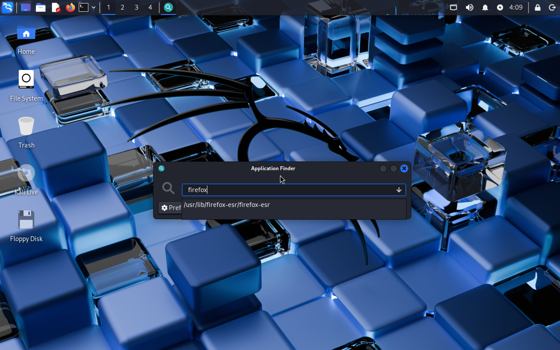Expand Application Finder with the down arrow
Image resolution: width=560 pixels, height=350 pixels.
pyautogui.click(x=399, y=190)
